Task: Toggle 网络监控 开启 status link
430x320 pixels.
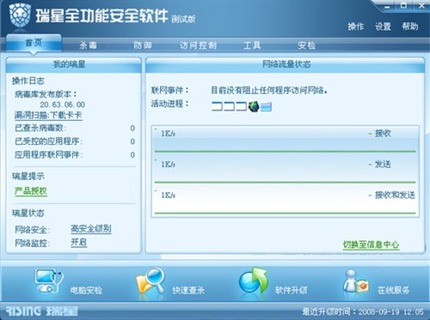Action: [x=79, y=243]
